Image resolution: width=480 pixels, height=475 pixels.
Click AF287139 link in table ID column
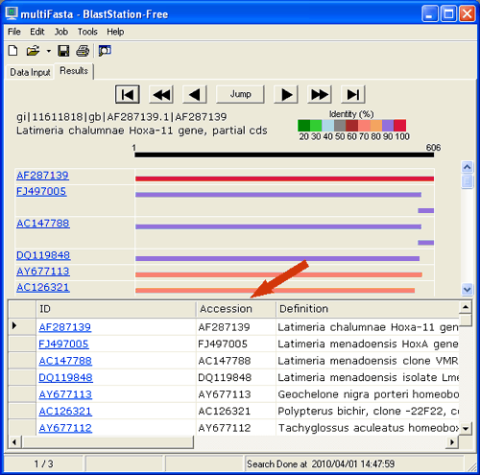tap(65, 327)
